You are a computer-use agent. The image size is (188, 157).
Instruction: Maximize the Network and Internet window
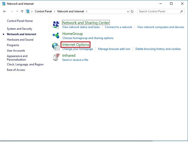click(171, 4)
